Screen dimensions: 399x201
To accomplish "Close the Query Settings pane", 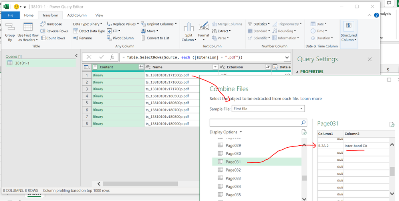I will click(370, 59).
